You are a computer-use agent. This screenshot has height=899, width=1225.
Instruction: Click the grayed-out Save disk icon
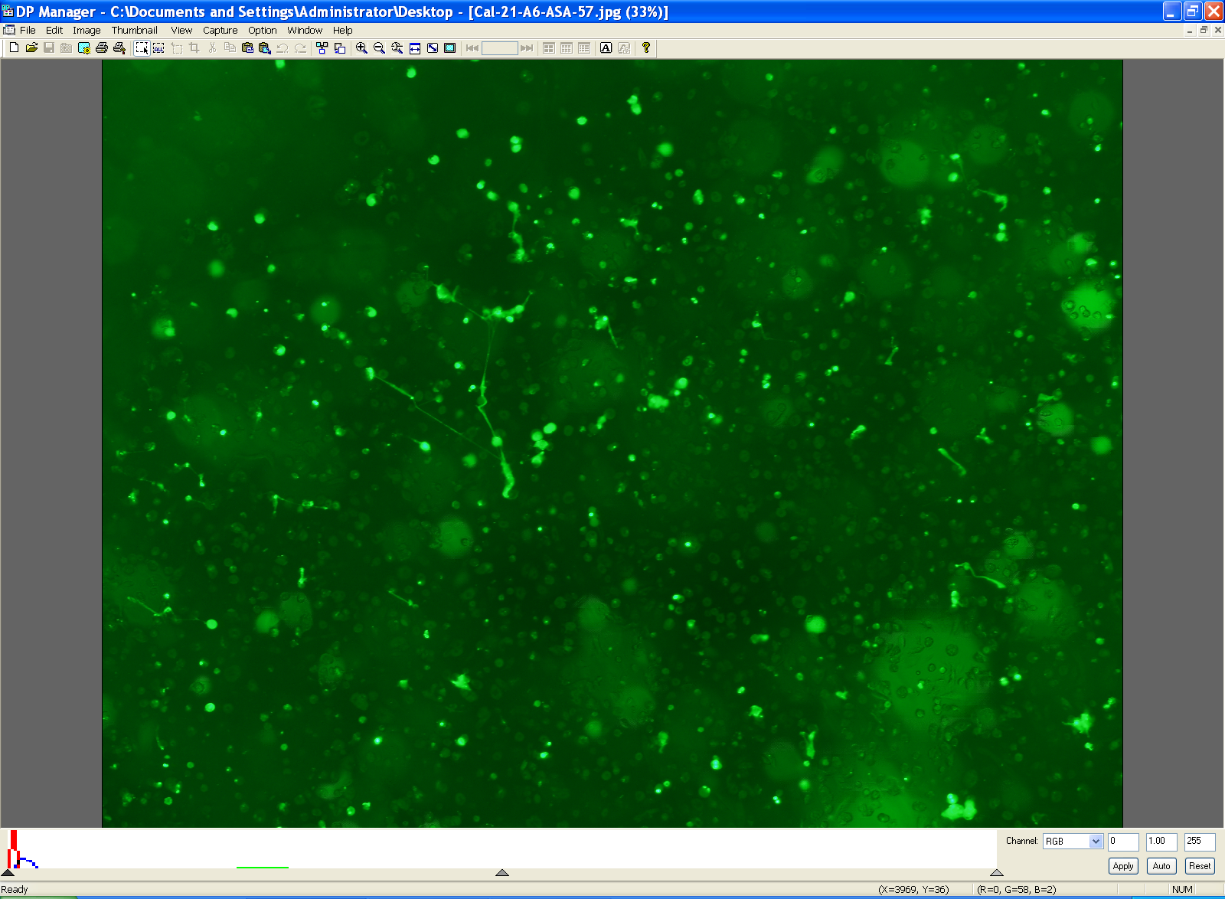pos(49,47)
